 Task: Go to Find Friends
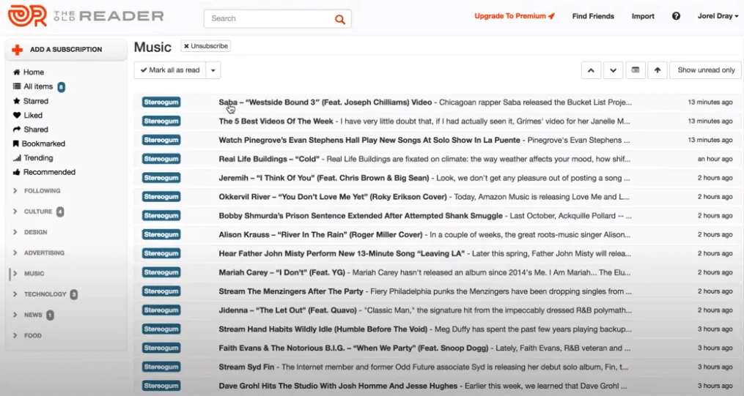pos(593,16)
